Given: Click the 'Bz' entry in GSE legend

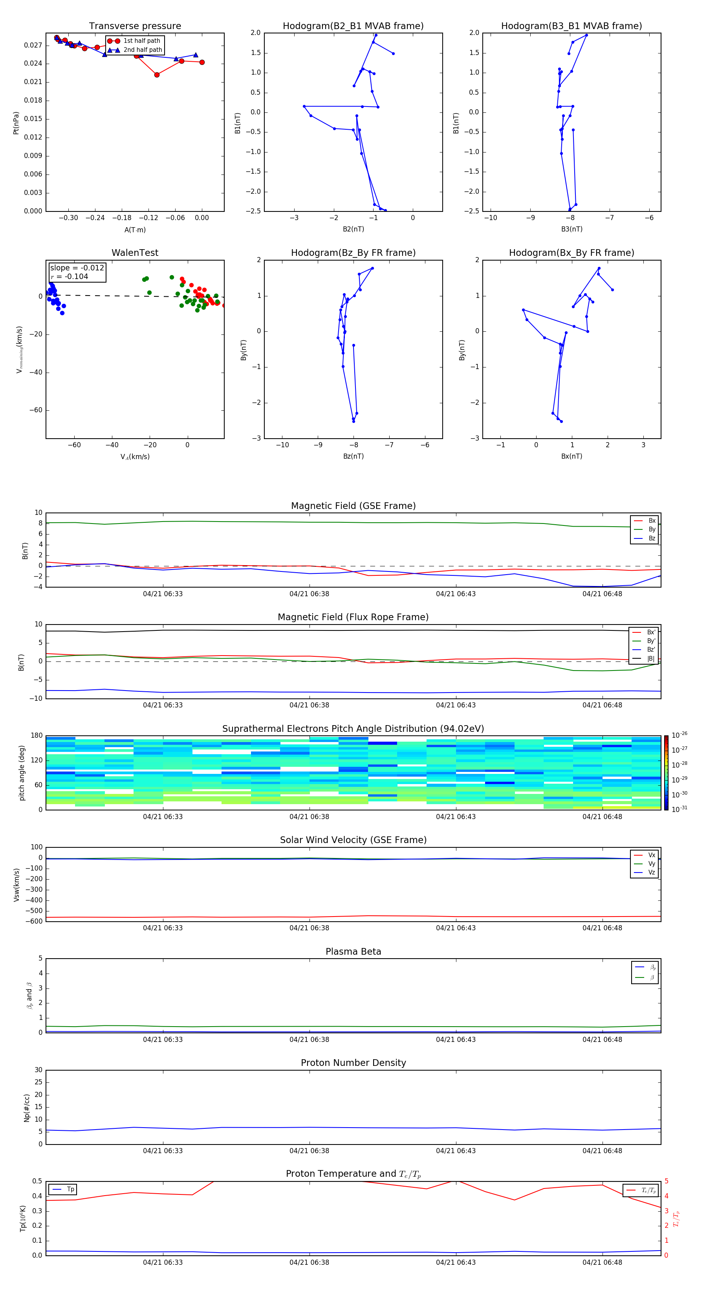Looking at the screenshot, I should (645, 538).
